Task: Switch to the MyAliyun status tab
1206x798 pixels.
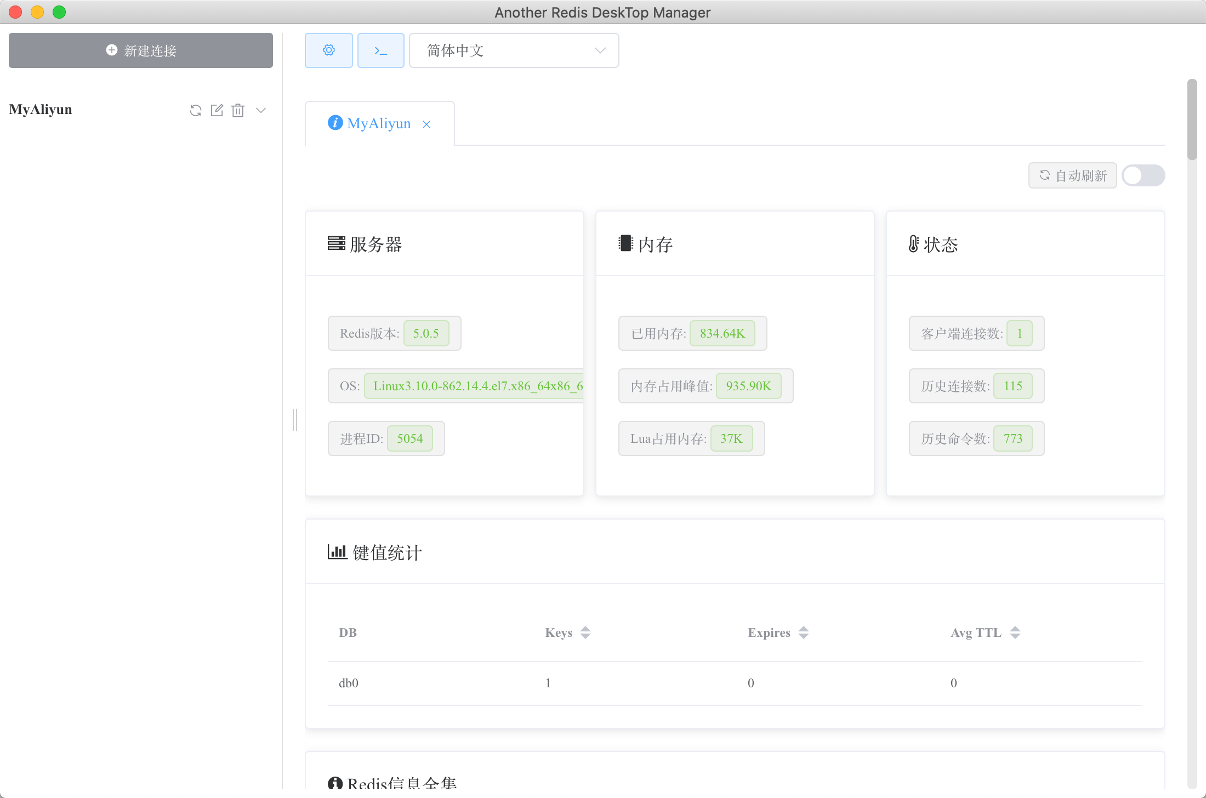Action: [x=378, y=123]
